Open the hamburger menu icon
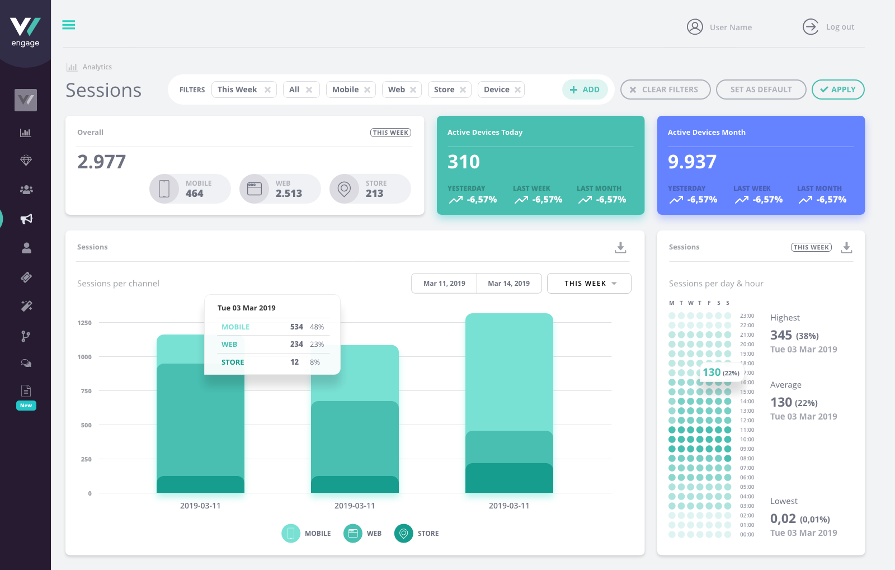Screen dimensions: 895x570 pos(69,25)
